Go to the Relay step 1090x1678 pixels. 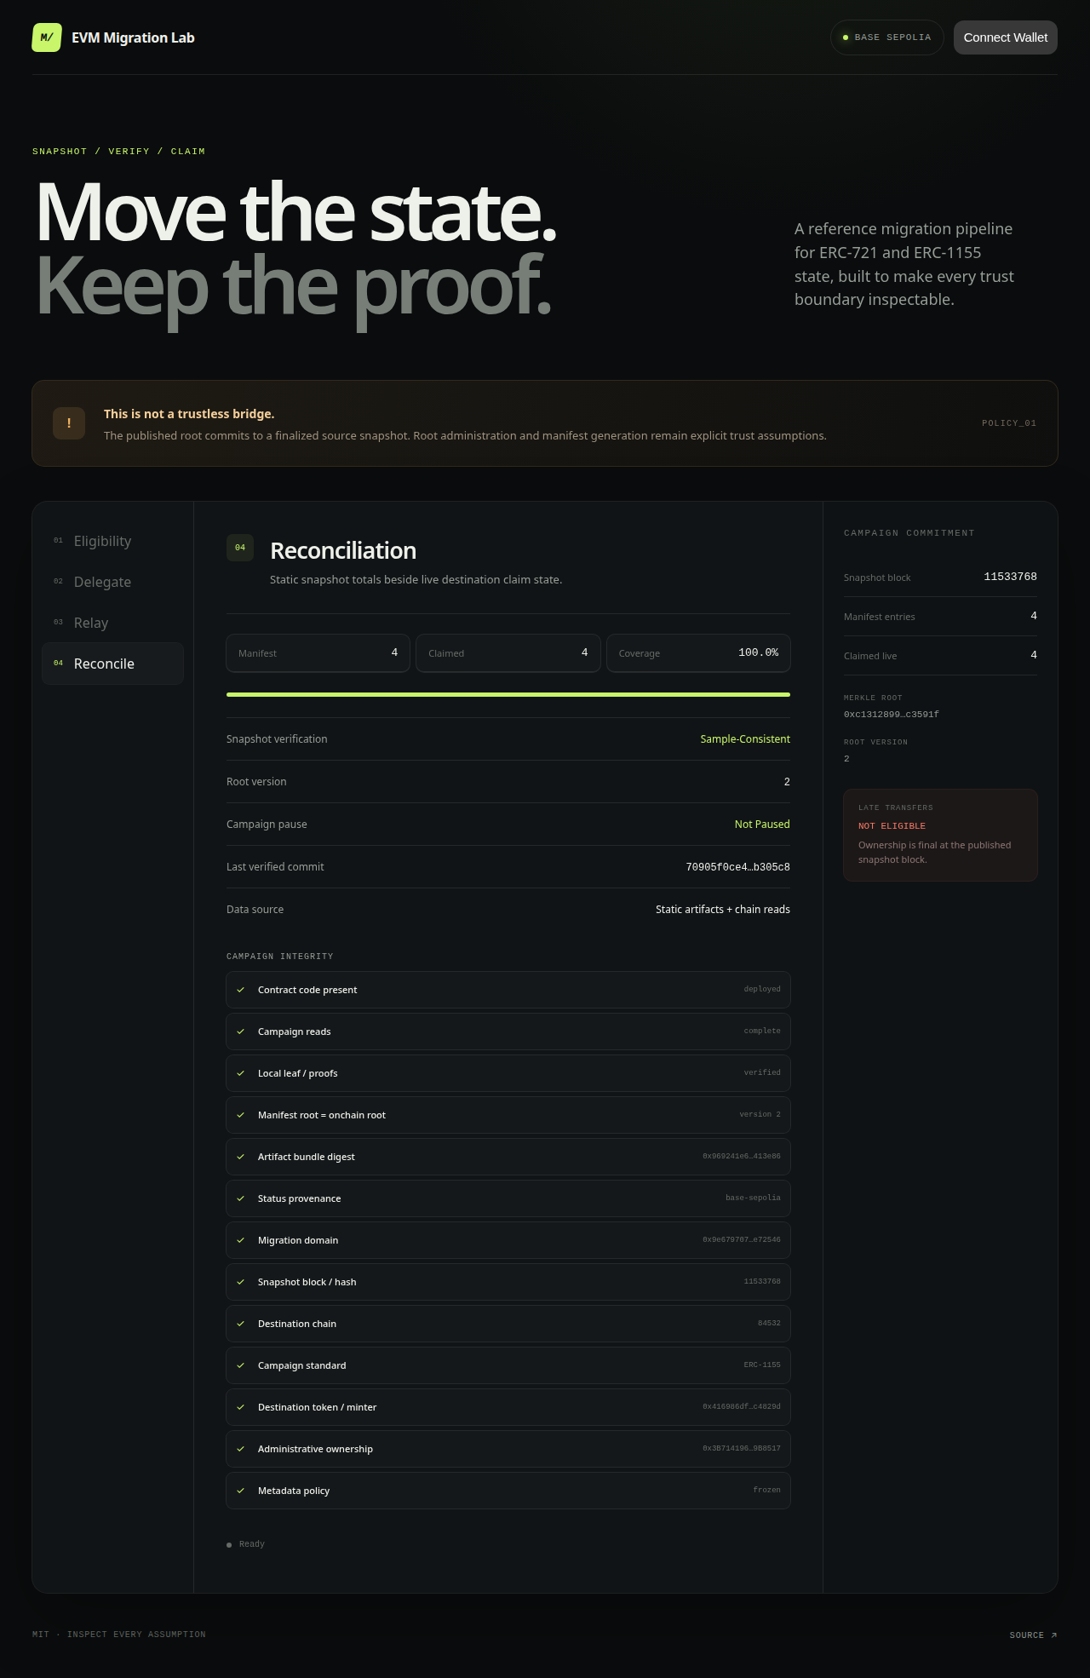point(112,623)
